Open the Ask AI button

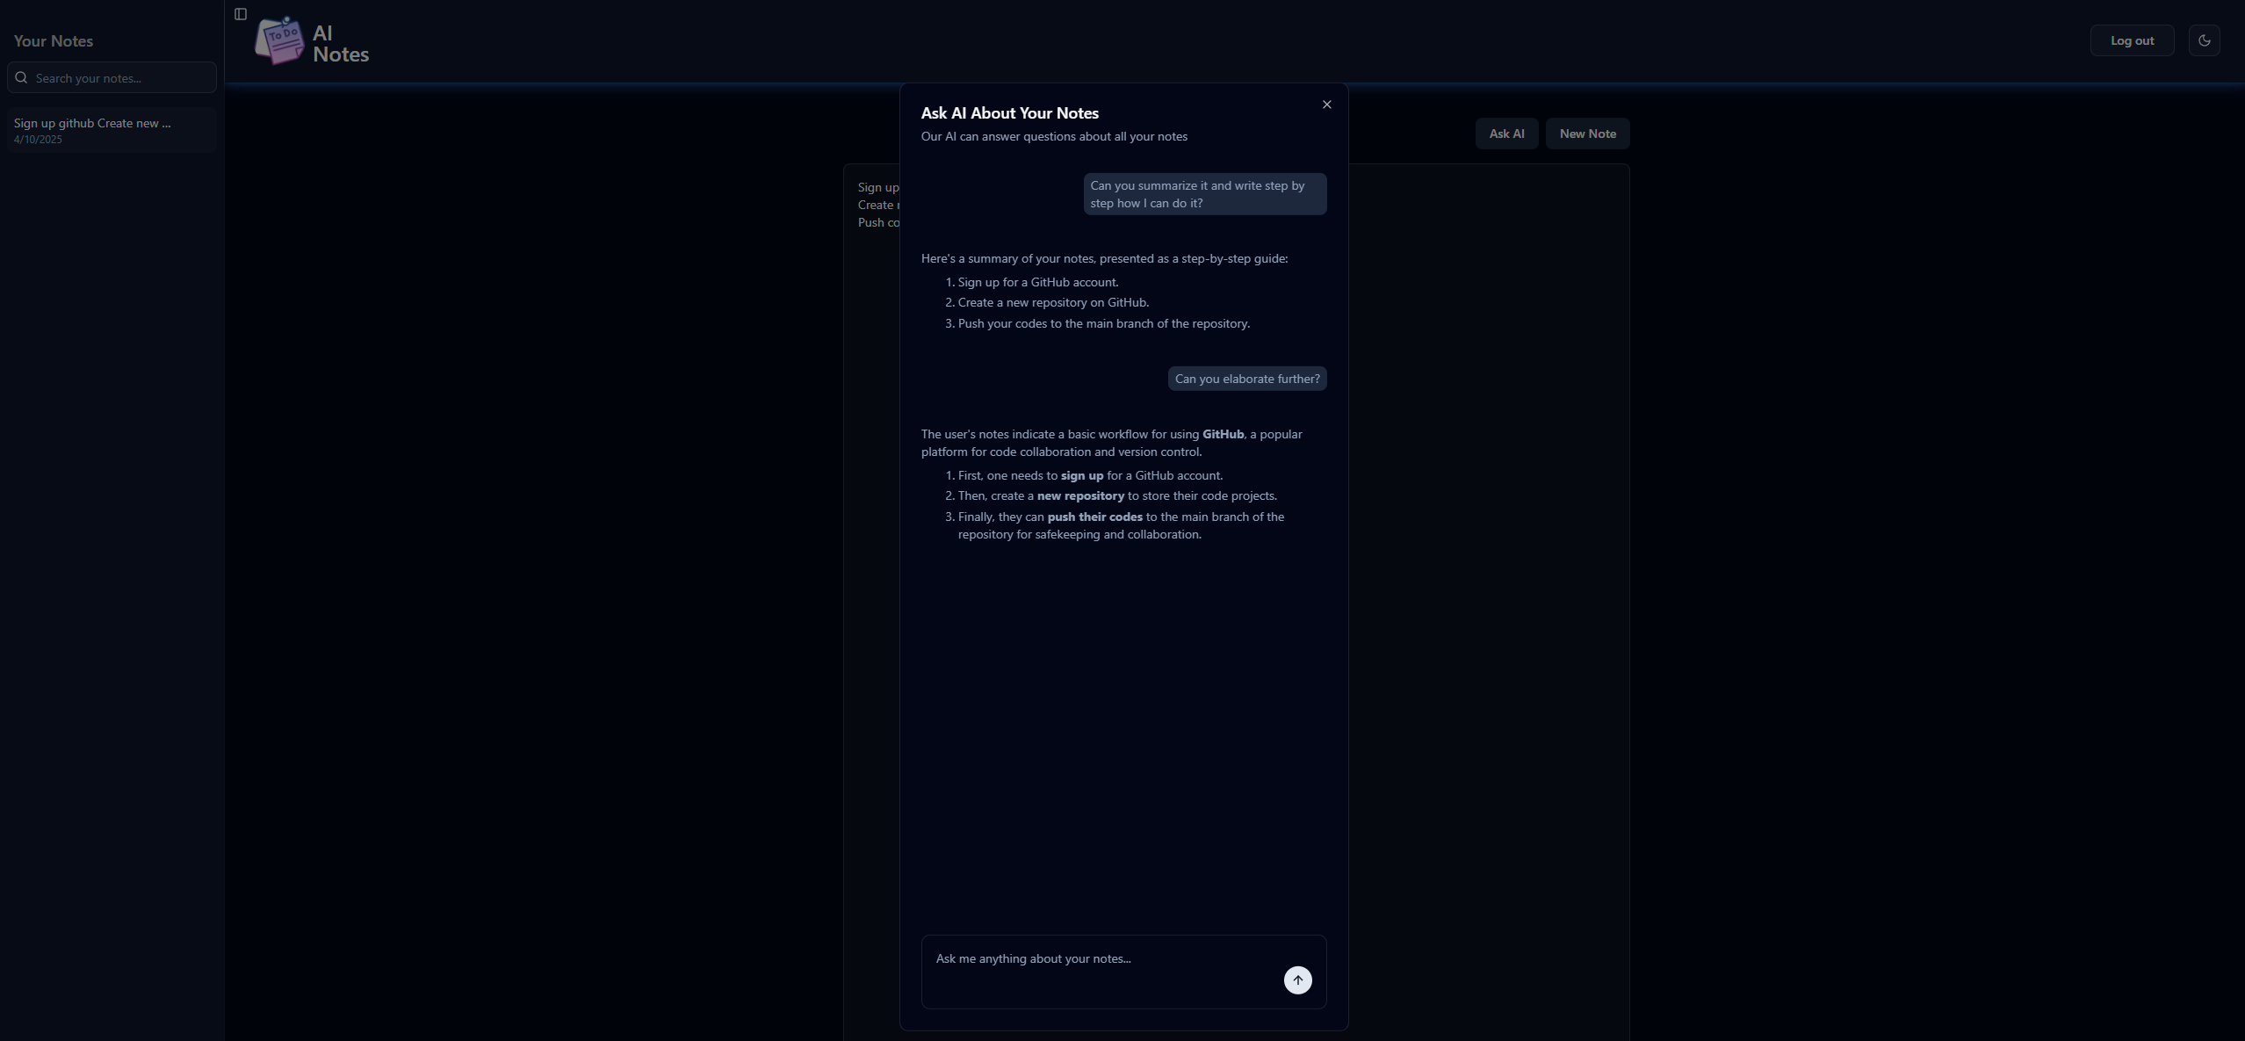tap(1506, 134)
